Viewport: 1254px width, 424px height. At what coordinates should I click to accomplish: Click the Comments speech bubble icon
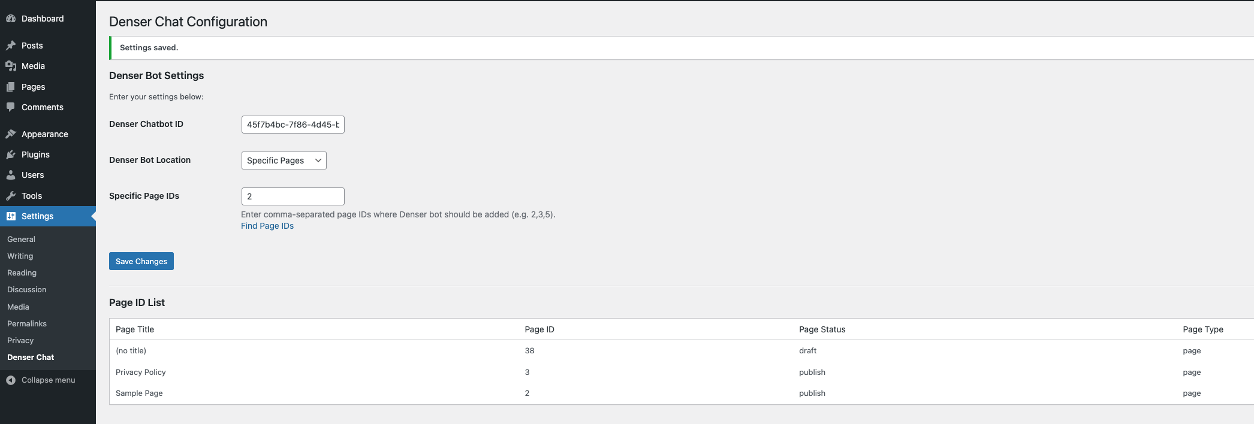pos(11,107)
